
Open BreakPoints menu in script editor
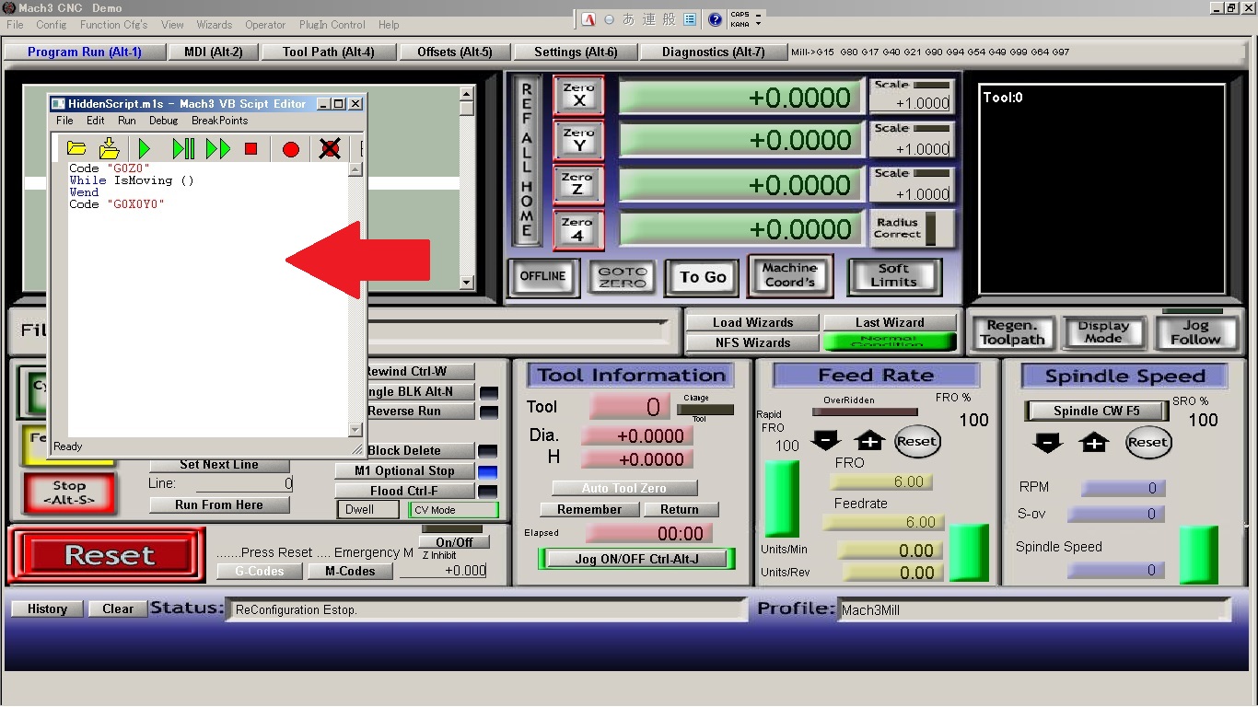(x=219, y=121)
